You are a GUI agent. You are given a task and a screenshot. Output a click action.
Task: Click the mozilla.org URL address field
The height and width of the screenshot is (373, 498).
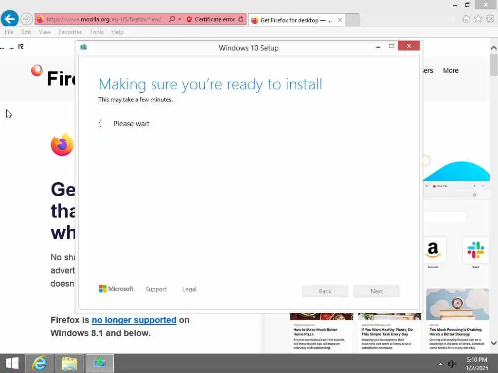click(x=104, y=19)
